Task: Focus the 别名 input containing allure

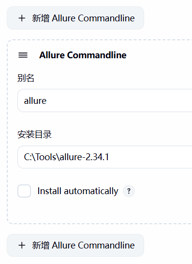Action: point(105,100)
